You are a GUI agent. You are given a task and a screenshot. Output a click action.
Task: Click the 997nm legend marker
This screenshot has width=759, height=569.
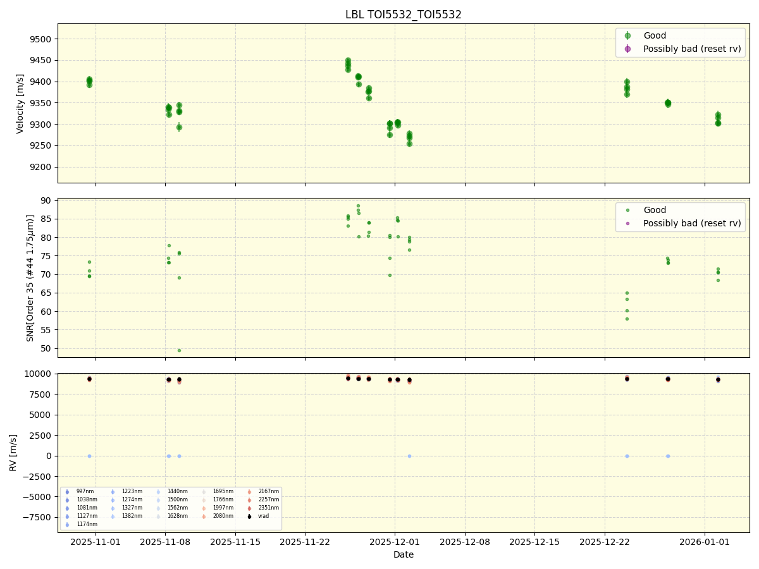(67, 492)
